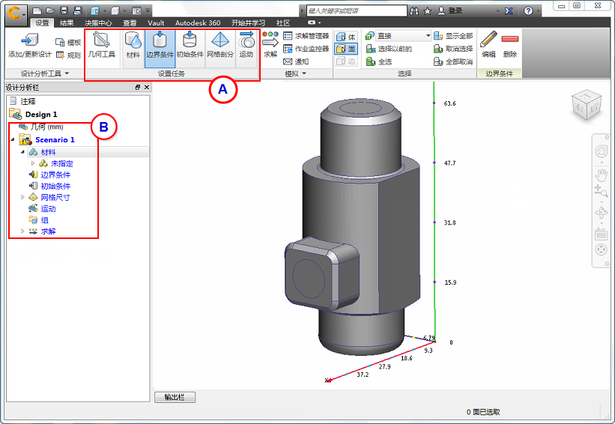Collapse the 材料 tree node

22,152
